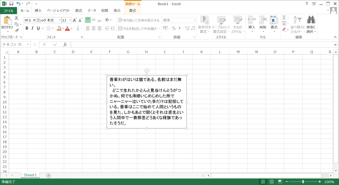This screenshot has width=339, height=185.
Task: Increase font size with large A
Action: [x=74, y=20]
